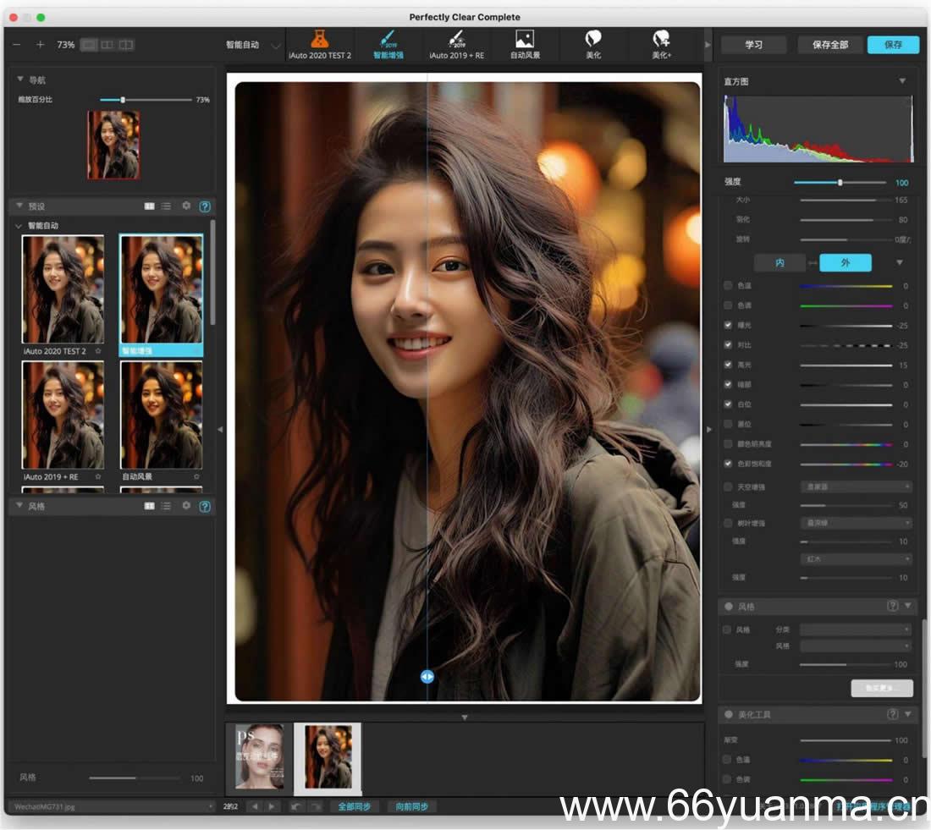Image resolution: width=931 pixels, height=830 pixels.
Task: Go to previous image arrow
Action: [256, 806]
